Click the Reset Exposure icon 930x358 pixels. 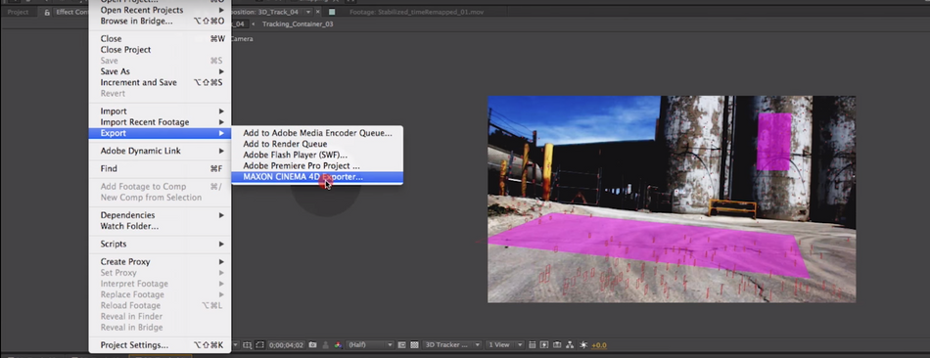click(x=583, y=345)
